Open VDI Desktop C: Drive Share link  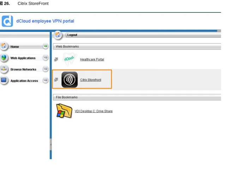[94, 111]
